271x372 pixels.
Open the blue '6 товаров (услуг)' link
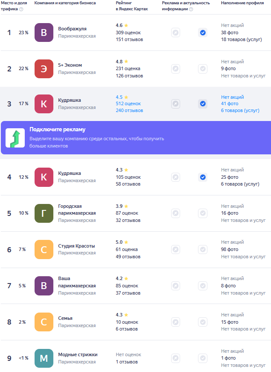pos(240,111)
